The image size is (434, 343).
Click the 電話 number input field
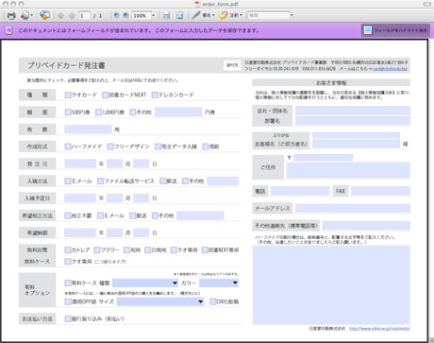coord(300,191)
